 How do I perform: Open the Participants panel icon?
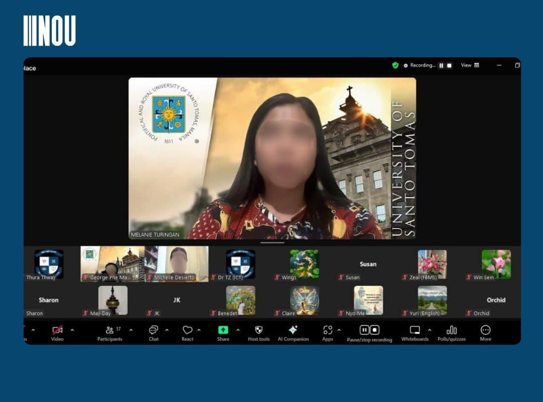(110, 330)
